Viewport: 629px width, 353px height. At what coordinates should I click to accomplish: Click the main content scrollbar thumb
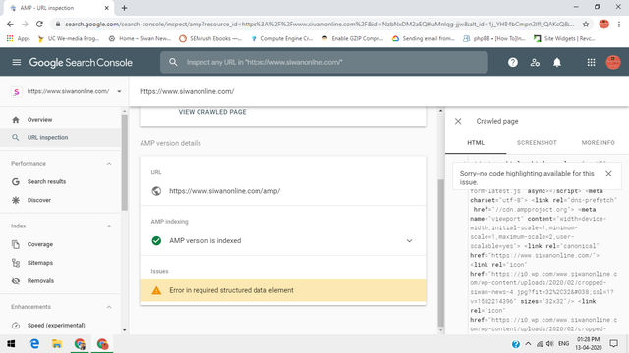point(441,253)
